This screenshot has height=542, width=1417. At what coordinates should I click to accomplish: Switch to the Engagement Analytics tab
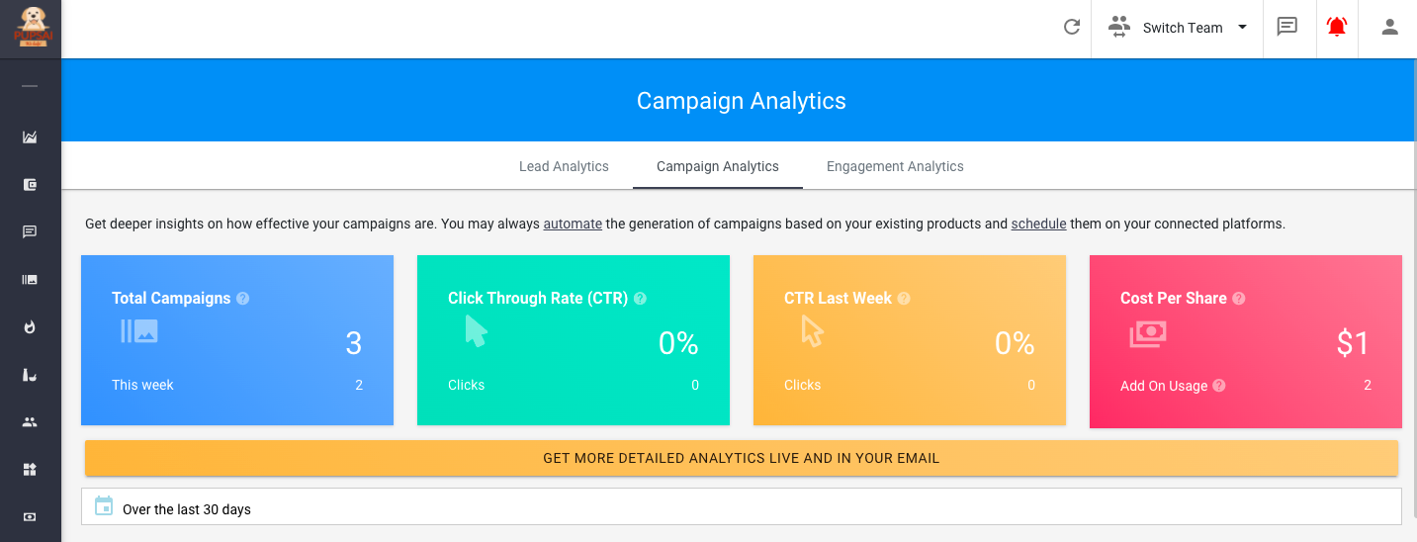click(895, 166)
